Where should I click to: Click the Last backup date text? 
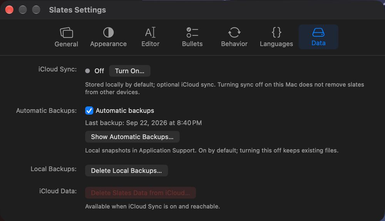[x=143, y=123]
